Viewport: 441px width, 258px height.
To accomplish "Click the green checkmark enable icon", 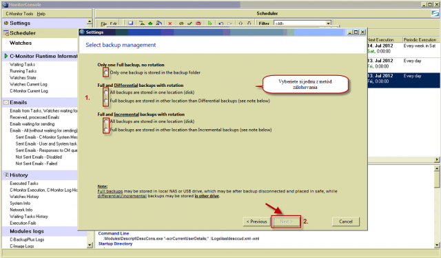I will tap(190, 23).
